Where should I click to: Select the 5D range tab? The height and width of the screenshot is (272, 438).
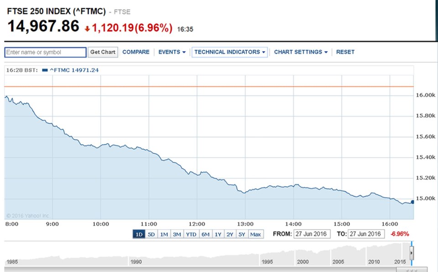coord(151,234)
